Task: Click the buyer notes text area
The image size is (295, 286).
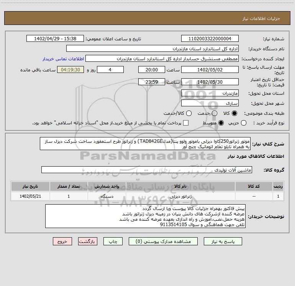Action: [145, 216]
